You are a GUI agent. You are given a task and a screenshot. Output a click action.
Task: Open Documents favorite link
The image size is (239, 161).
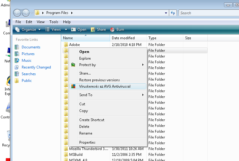tap(31, 47)
